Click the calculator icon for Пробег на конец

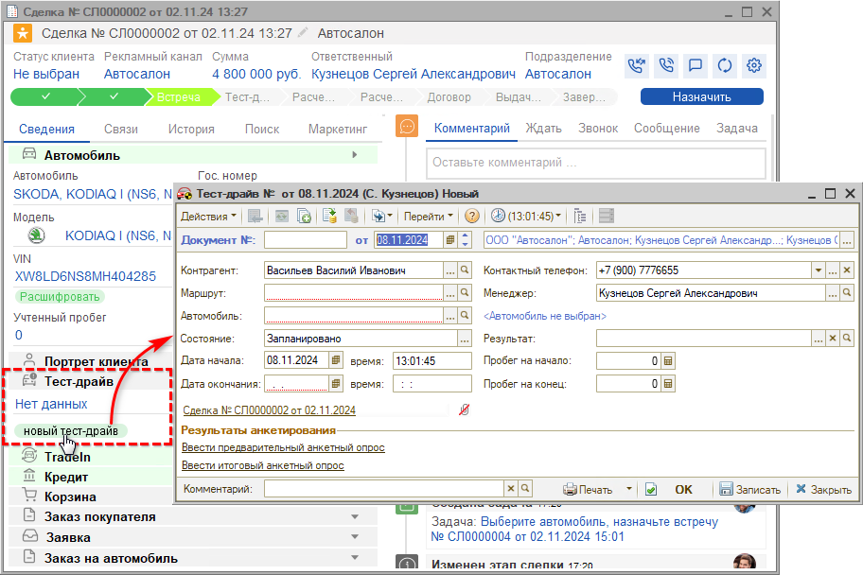668,384
